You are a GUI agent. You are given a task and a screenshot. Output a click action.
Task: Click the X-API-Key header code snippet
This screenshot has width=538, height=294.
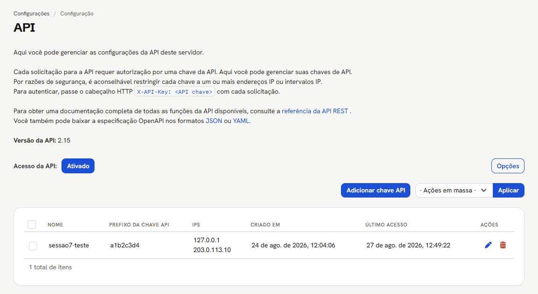coord(175,92)
